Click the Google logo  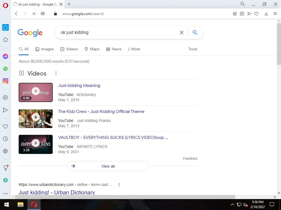tap(30, 33)
